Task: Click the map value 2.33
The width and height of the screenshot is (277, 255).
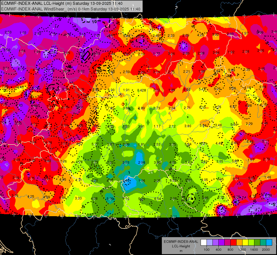Action: click(x=171, y=36)
